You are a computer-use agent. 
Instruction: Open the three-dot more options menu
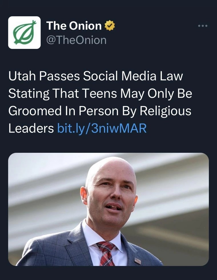click(x=203, y=26)
